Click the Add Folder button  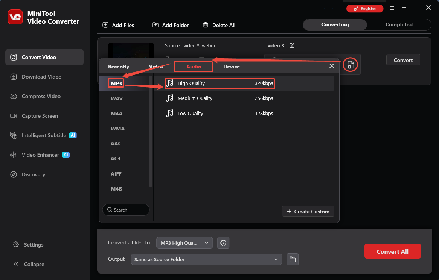171,25
